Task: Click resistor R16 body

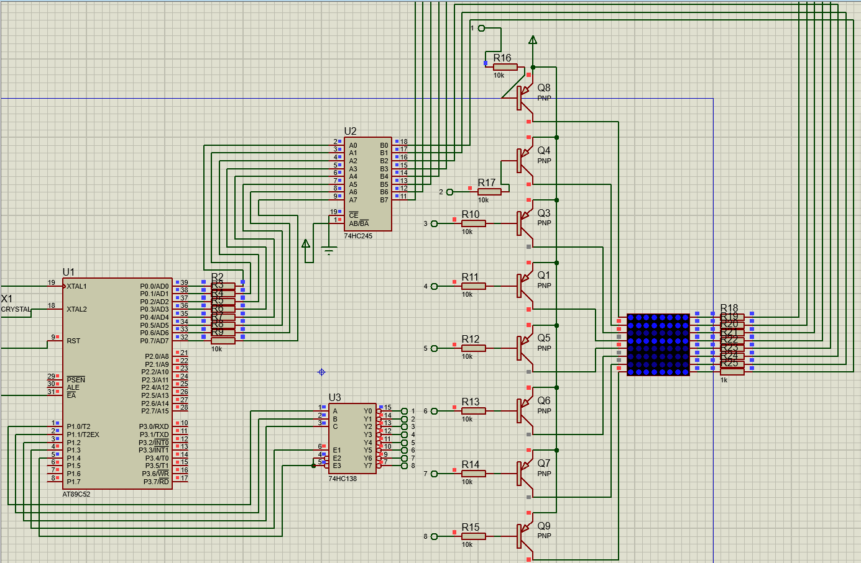Action: [505, 67]
